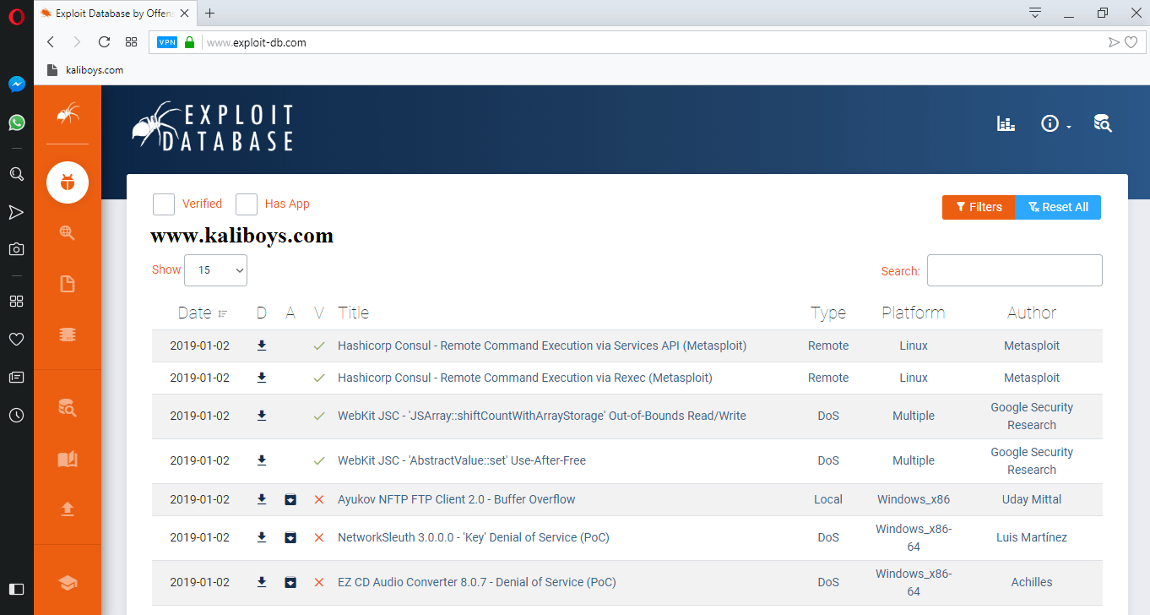Click Local type in Ayukov row
Viewport: 1150px width, 615px height.
click(828, 499)
